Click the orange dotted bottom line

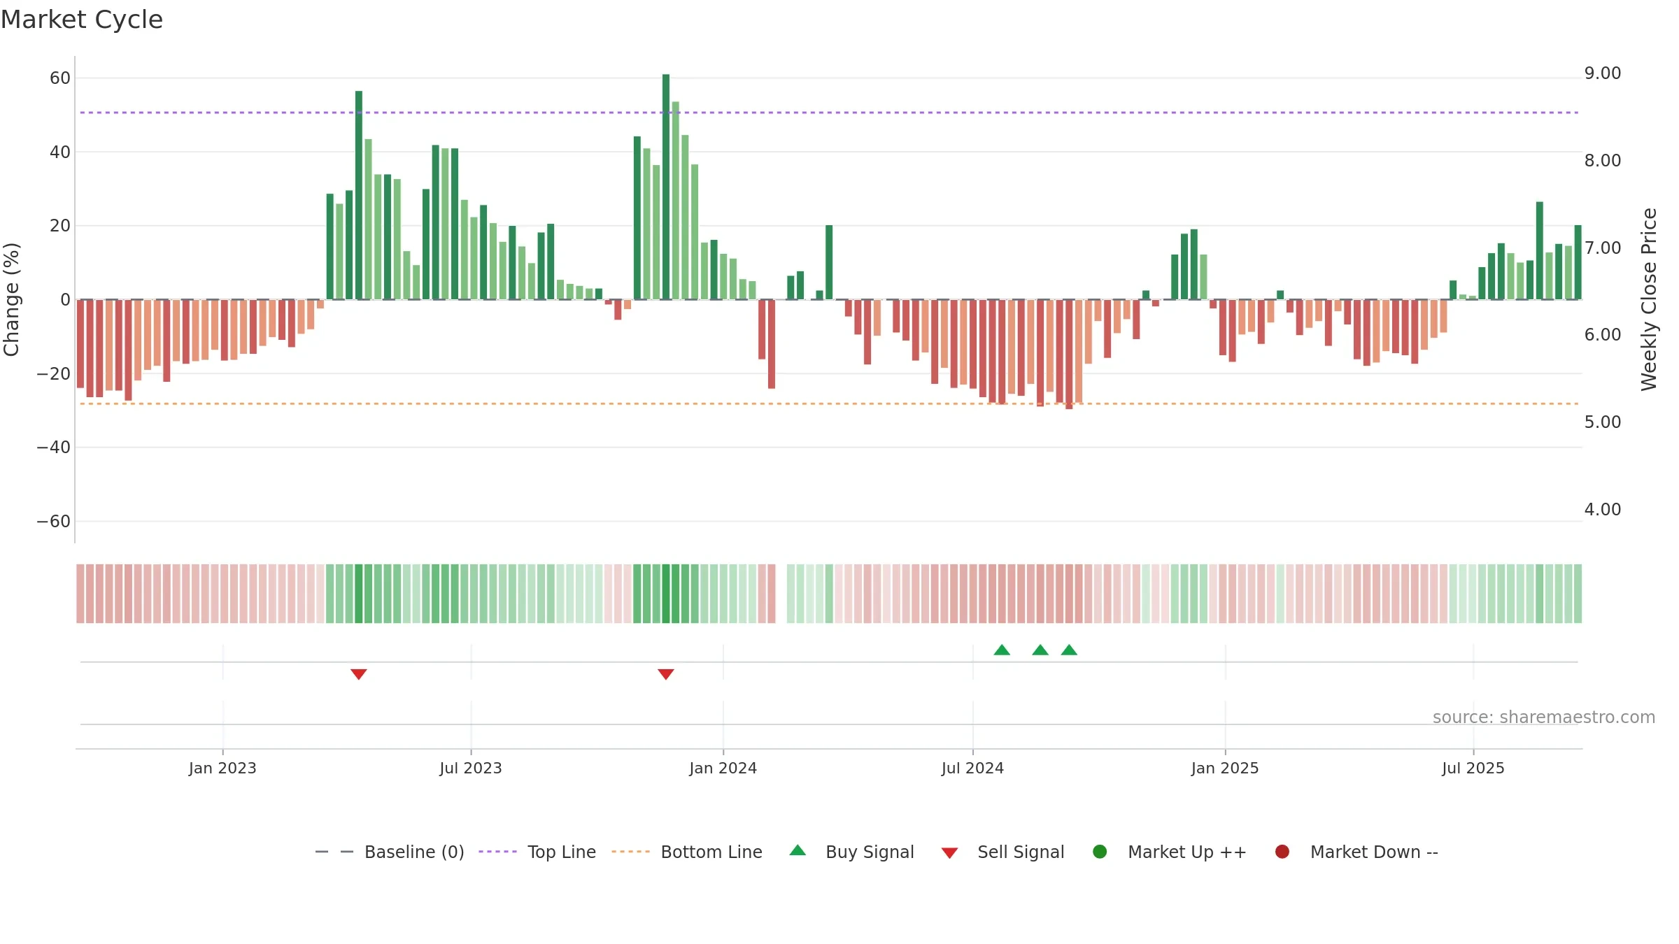tap(829, 403)
